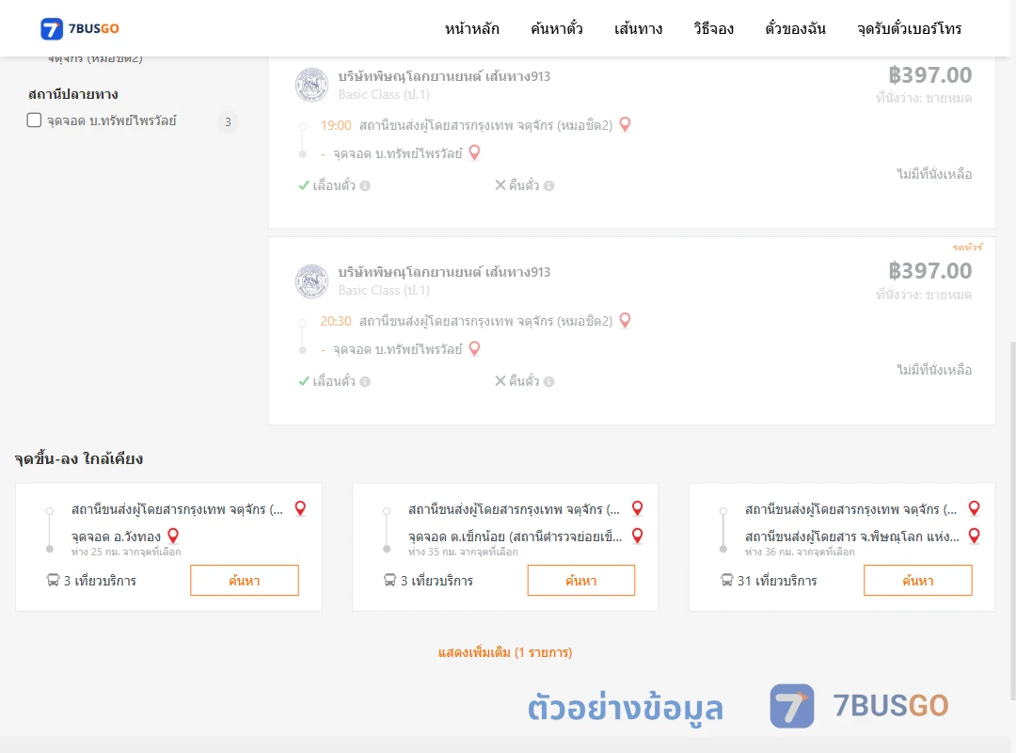The height and width of the screenshot is (753, 1016).
Task: Click คืนตั๋ว info icon on 20:30 trip
Action: 548,382
